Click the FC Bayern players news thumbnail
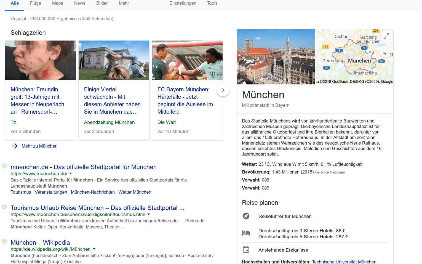 click(x=187, y=60)
